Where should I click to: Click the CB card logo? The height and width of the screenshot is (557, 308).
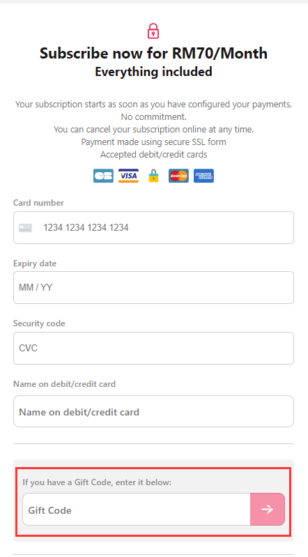pyautogui.click(x=103, y=176)
